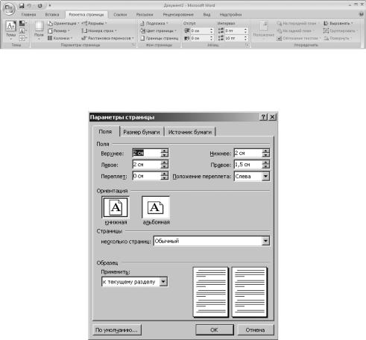Open the Расстановка переносов ribbon menu
The image size is (366, 340).
(108, 38)
